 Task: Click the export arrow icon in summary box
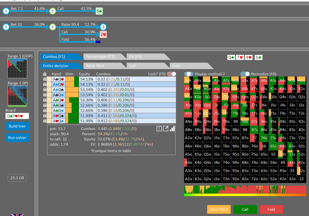(x=166, y=129)
